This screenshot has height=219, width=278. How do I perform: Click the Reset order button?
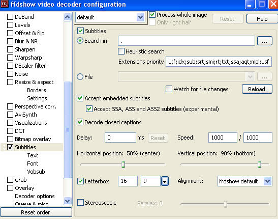36,212
